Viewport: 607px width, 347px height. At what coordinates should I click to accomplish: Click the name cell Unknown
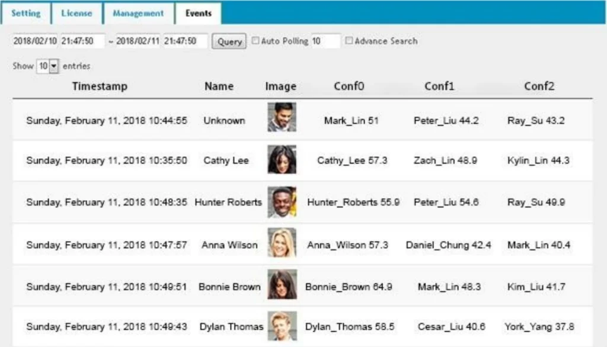tap(224, 121)
